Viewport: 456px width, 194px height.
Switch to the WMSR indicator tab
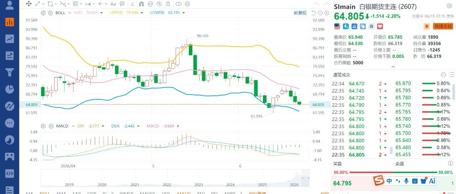[126, 193]
